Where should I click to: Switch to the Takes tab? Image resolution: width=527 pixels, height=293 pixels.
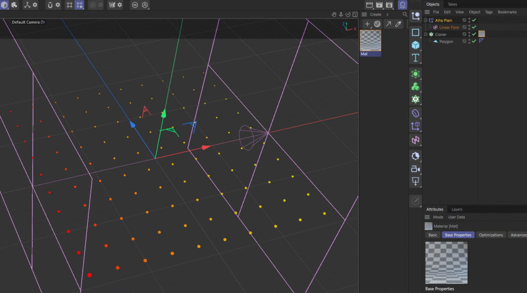coord(452,4)
